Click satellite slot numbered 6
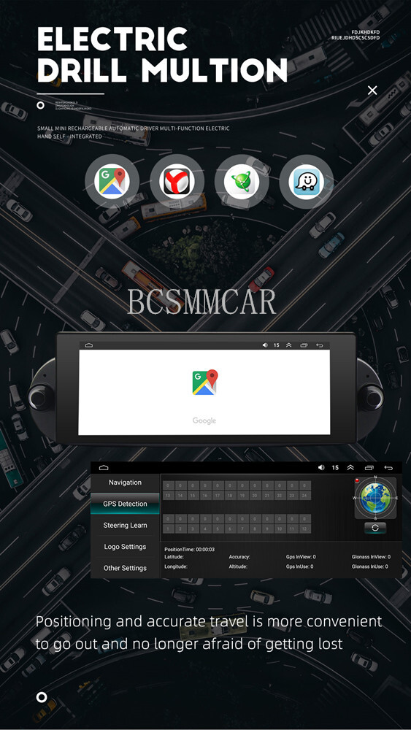Screen dimensions: 411x730 tap(230, 529)
